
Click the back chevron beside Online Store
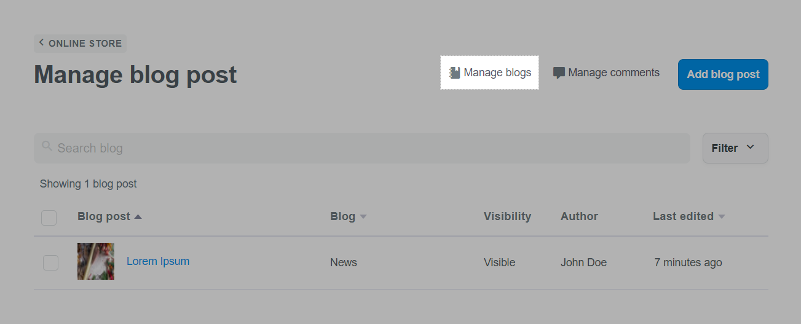click(x=41, y=42)
